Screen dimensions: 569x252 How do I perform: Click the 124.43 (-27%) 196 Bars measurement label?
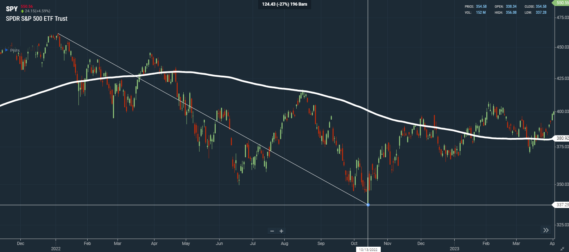click(284, 4)
